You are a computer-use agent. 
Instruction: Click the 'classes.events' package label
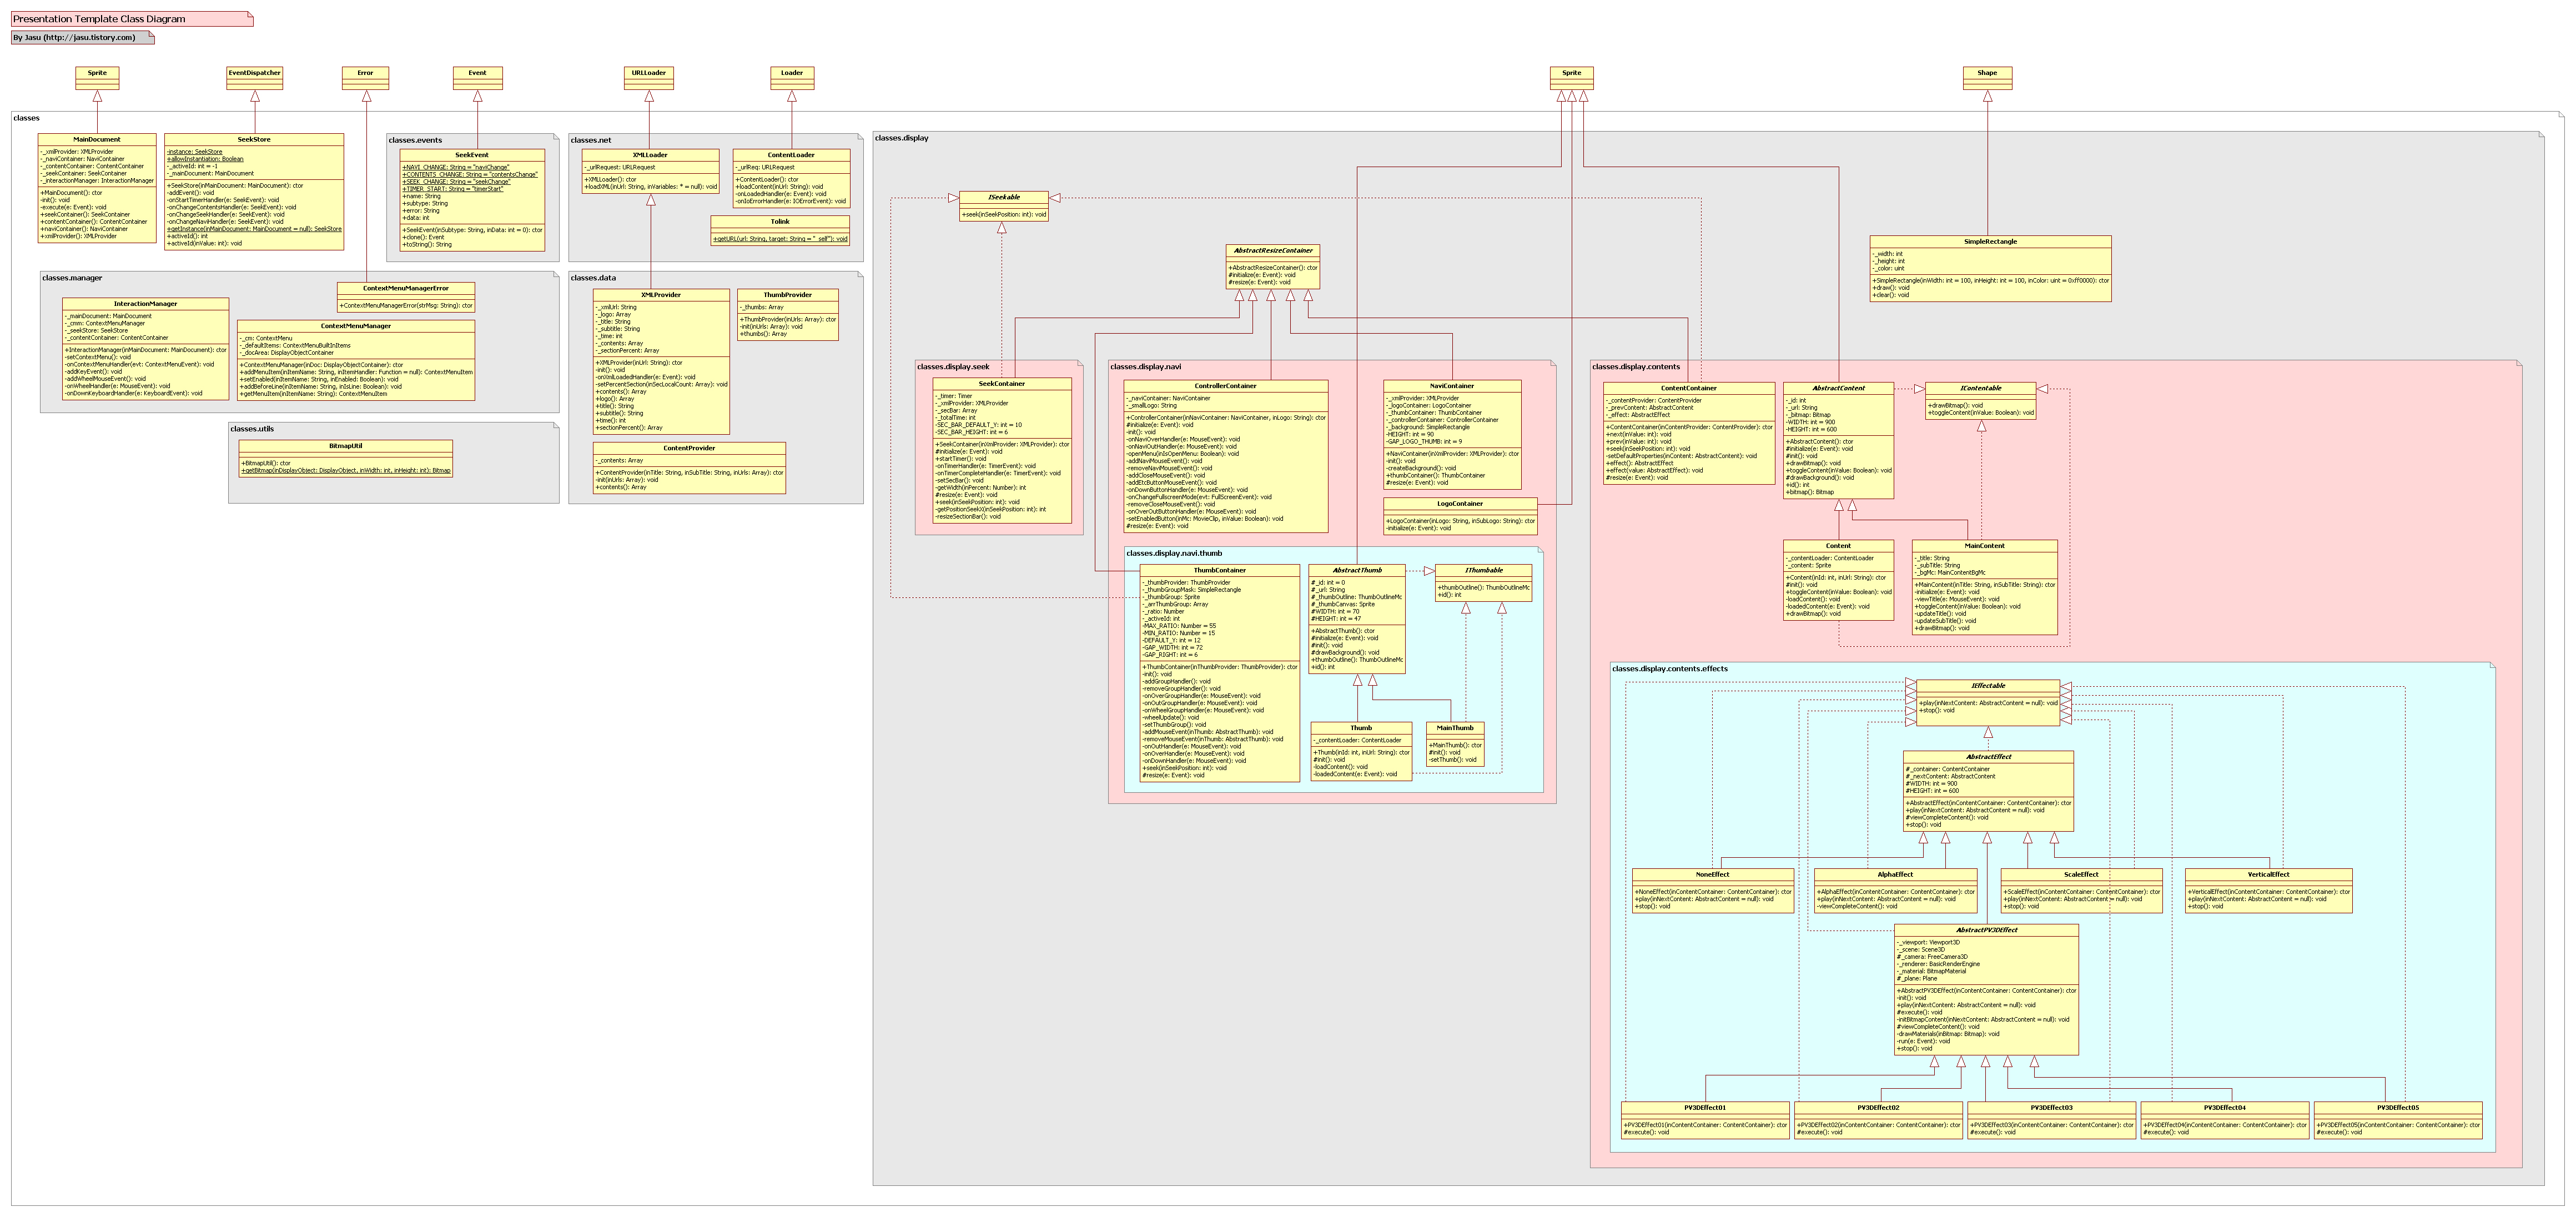[x=415, y=140]
